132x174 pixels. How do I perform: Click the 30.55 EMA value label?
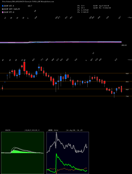coord(124,45)
